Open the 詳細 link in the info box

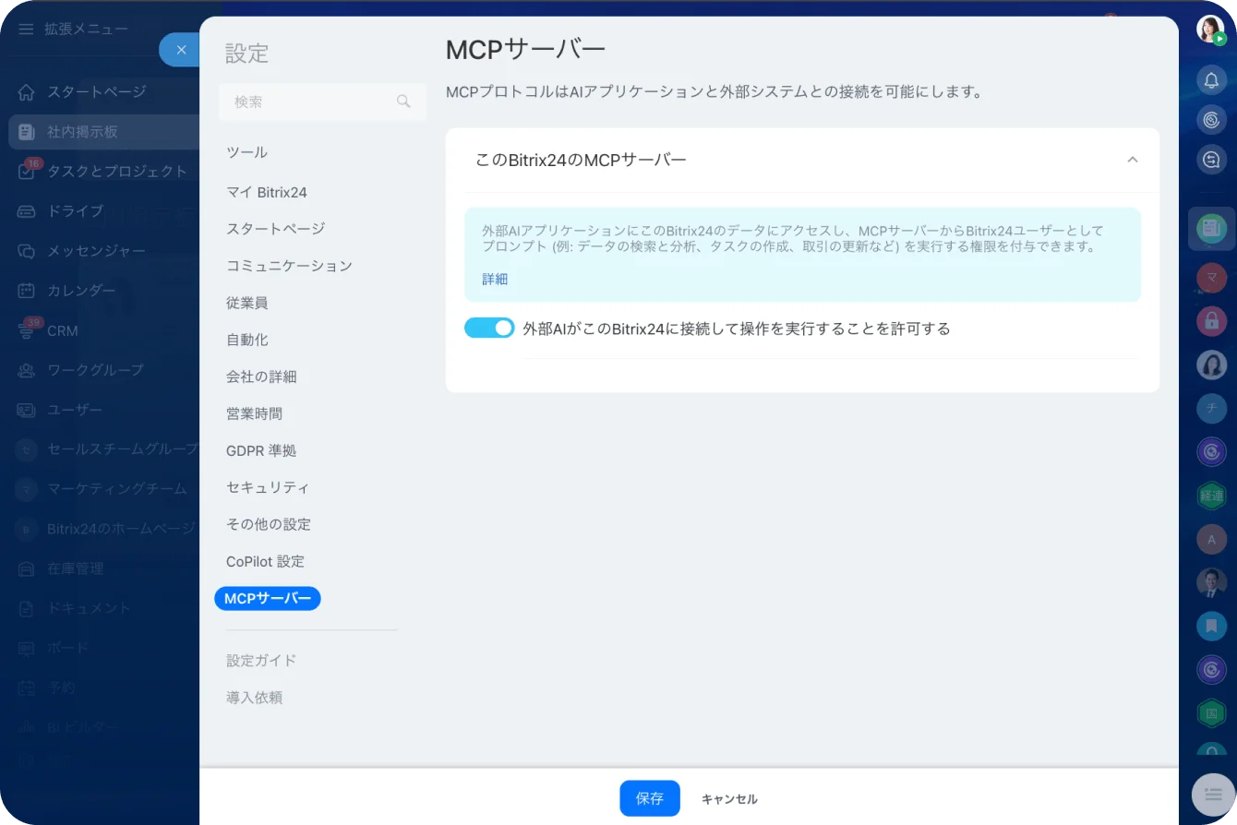(x=495, y=280)
